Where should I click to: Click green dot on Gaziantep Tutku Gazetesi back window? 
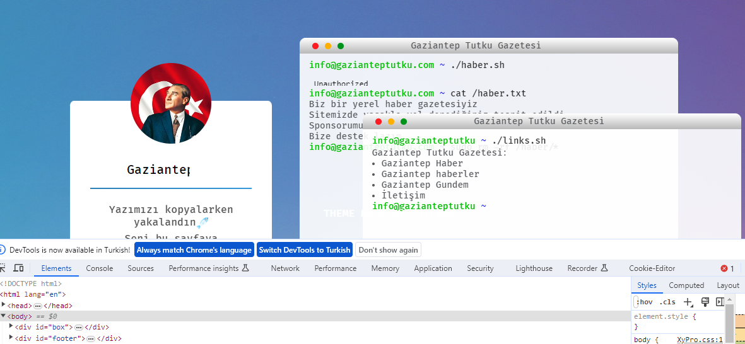(340, 46)
